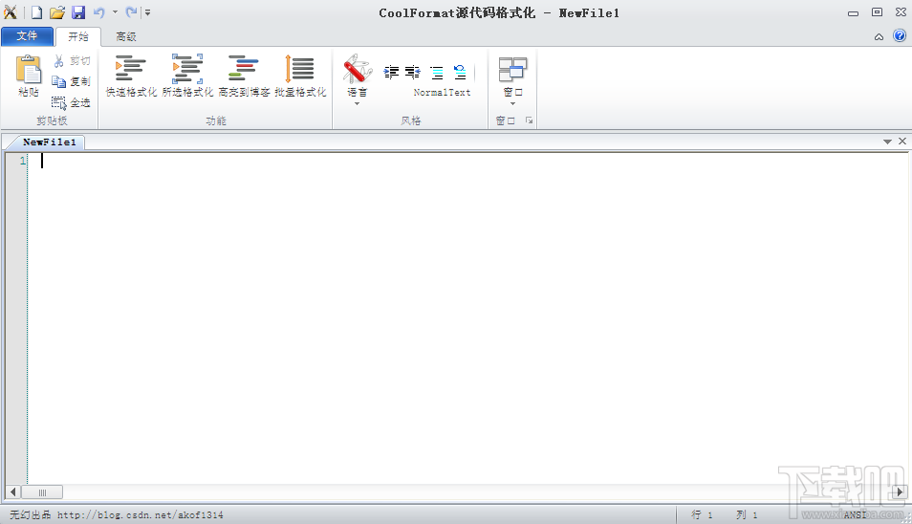
Task: Click the horizontal scrollbar thumb
Action: [42, 492]
